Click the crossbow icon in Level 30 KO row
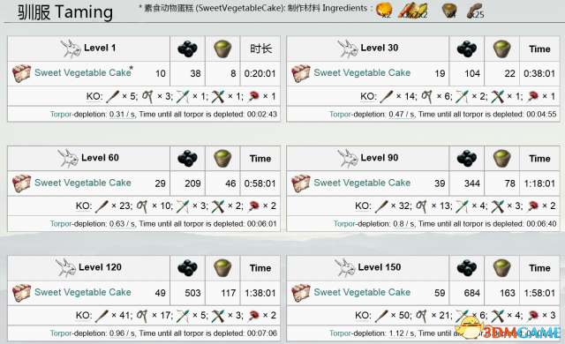The height and width of the screenshot is (344, 565). [498, 96]
